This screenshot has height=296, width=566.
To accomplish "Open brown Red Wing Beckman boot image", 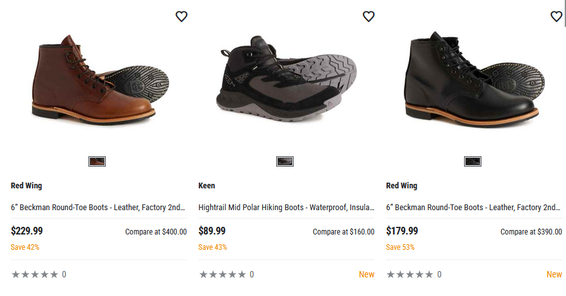I will [x=99, y=83].
